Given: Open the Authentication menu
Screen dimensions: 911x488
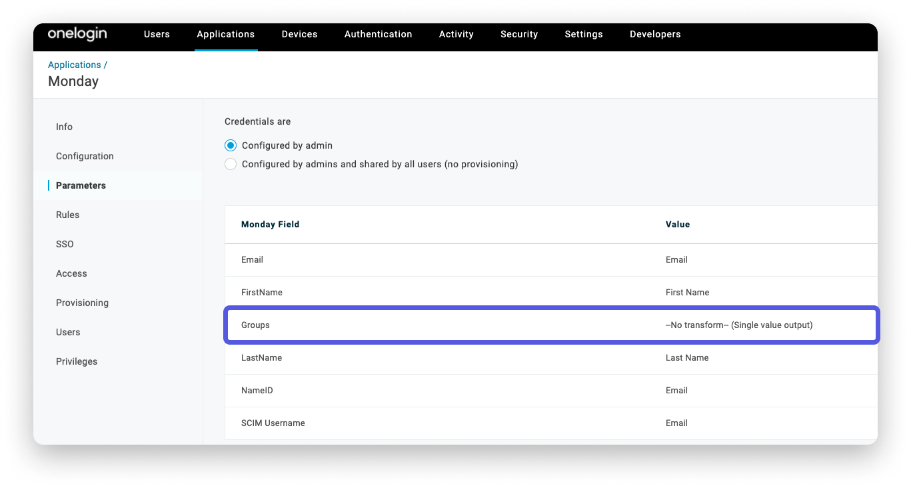Looking at the screenshot, I should click(378, 34).
